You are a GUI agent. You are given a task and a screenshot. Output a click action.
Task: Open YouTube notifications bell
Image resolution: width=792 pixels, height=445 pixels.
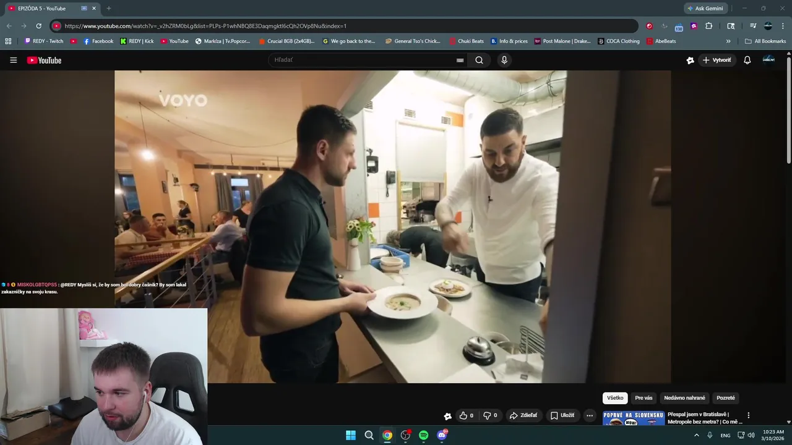point(747,60)
